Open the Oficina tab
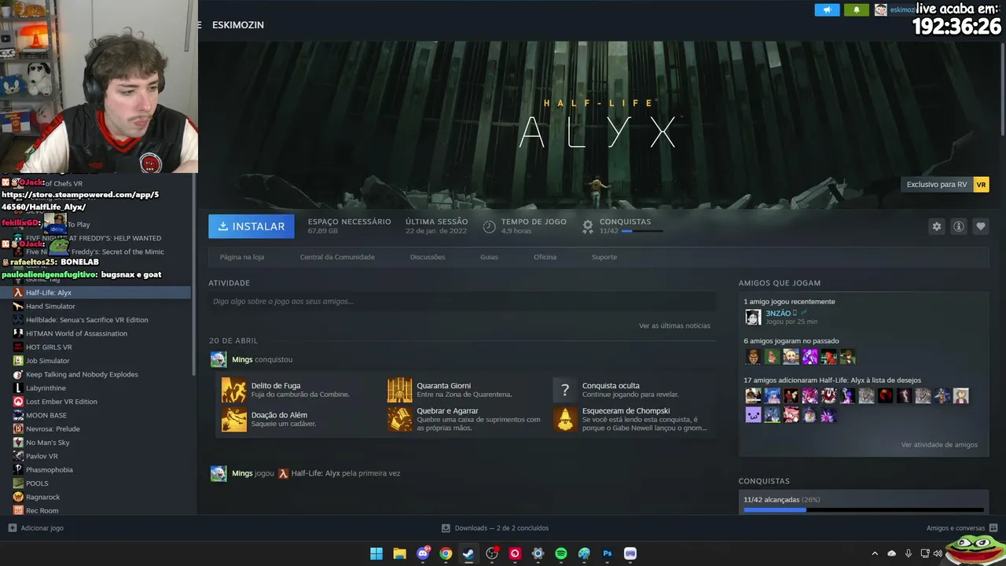This screenshot has height=566, width=1006. (x=545, y=257)
